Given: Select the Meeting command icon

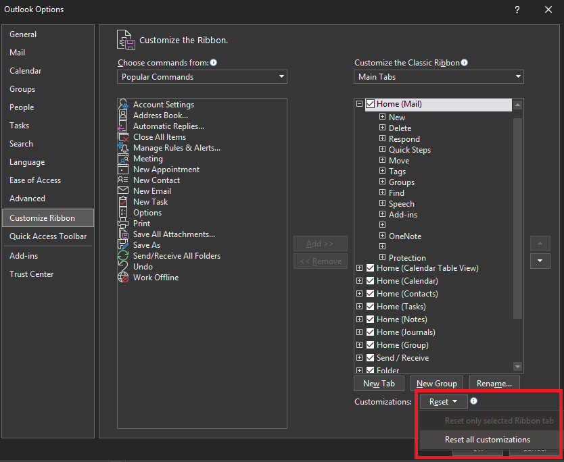Looking at the screenshot, I should click(x=123, y=159).
